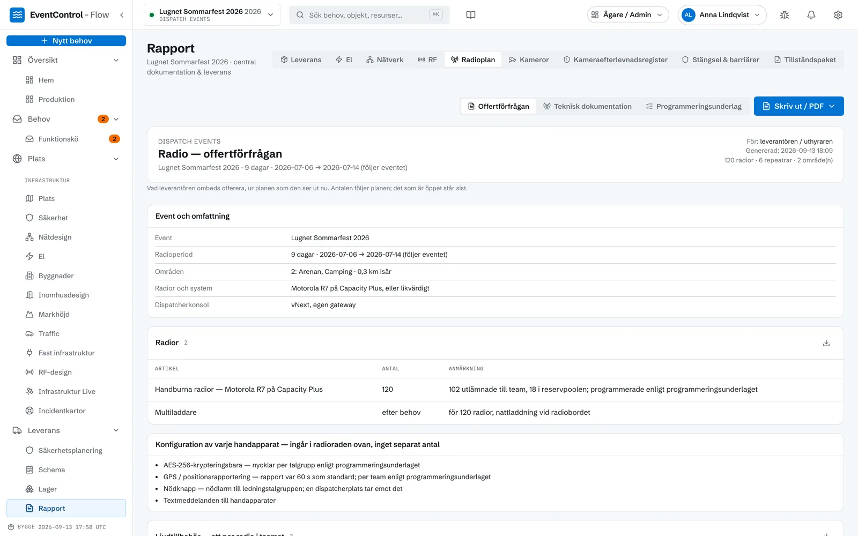The height and width of the screenshot is (536, 858).
Task: Switch to the RF tab
Action: tap(427, 59)
